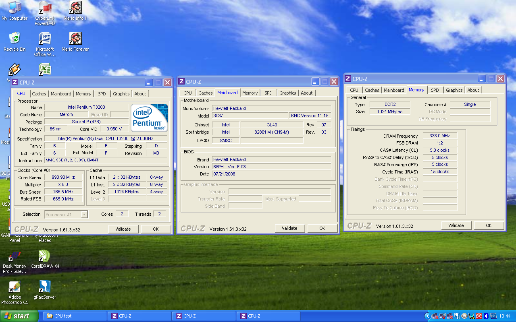The width and height of the screenshot is (516, 322).
Task: Click BIOS Version 68PHU Ver. F.03
Action: [272, 167]
